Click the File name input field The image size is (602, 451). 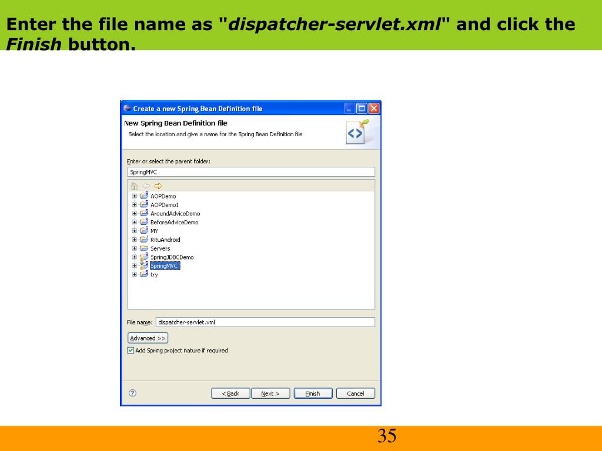265,322
